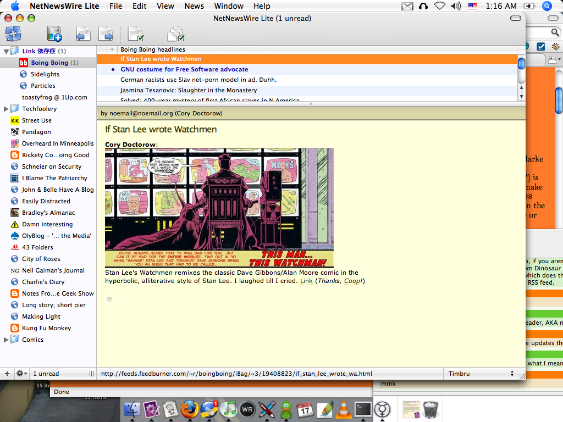Click the unread-dot column header in headlines

coord(112,49)
